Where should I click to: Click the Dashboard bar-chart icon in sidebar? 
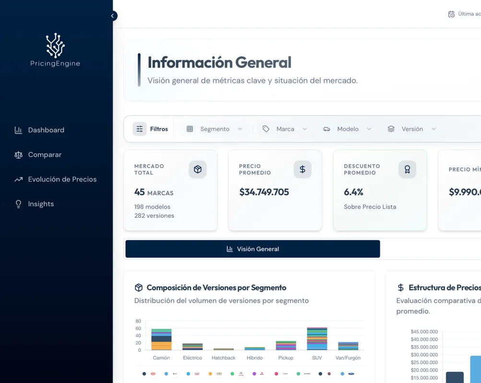18,130
